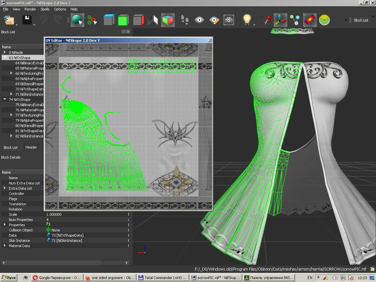This screenshot has height=282, width=376.
Task: Select the front view green cube icon
Action: tap(123, 20)
